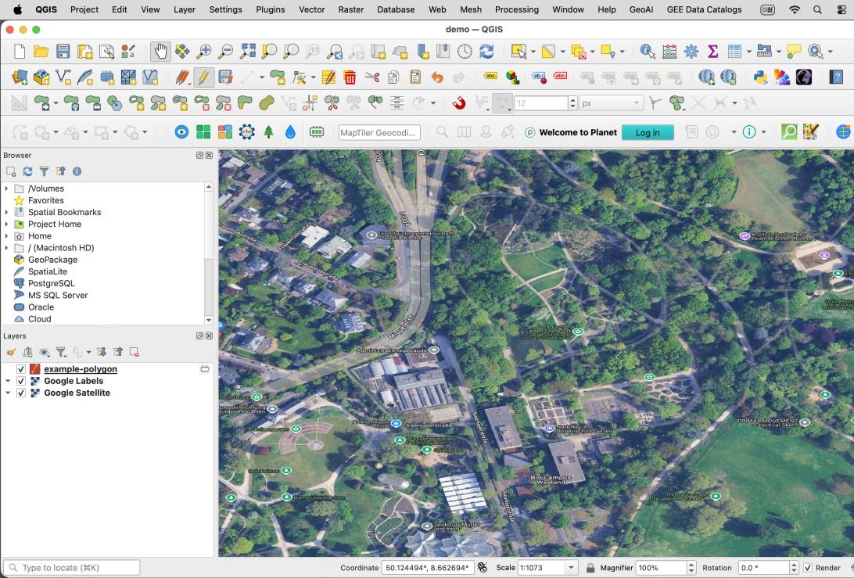Open the Map Tips speech bubble icon
The height and width of the screenshot is (578, 854).
pyautogui.click(x=794, y=52)
